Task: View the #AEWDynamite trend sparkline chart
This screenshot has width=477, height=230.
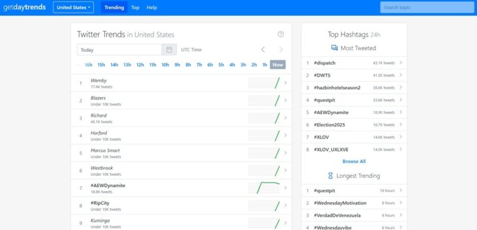Action: point(264,188)
